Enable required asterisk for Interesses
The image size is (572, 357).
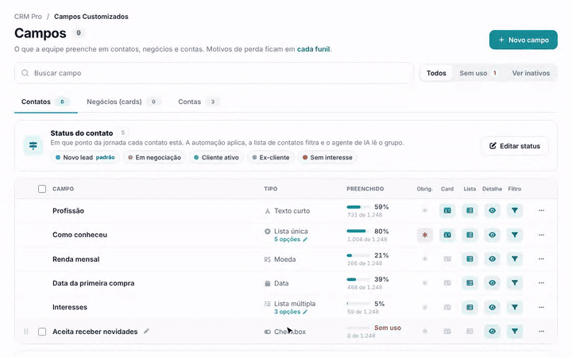[x=424, y=308]
